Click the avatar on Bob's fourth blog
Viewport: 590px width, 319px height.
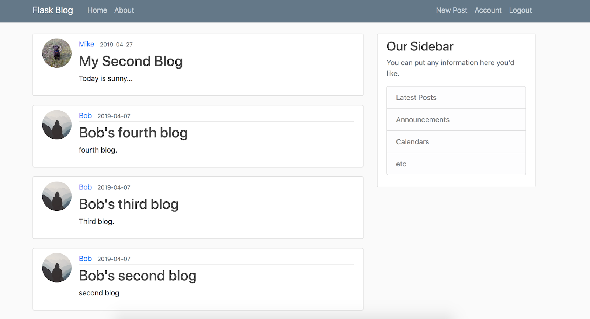(57, 125)
